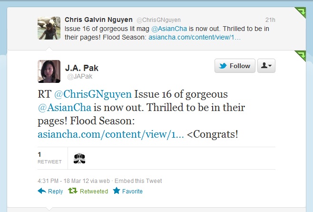Open the @AsianCha link in the top tweet
The width and height of the screenshot is (313, 212).
[169, 29]
